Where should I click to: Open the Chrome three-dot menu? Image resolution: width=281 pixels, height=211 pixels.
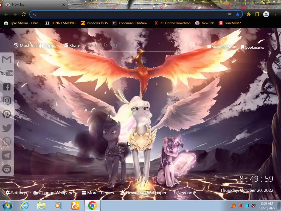pyautogui.click(x=275, y=14)
